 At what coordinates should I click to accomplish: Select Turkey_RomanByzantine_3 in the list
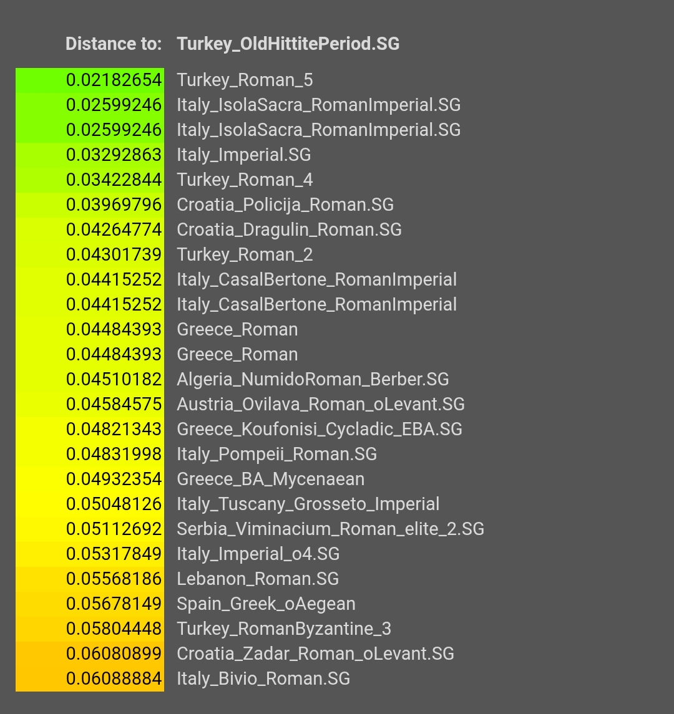click(284, 629)
